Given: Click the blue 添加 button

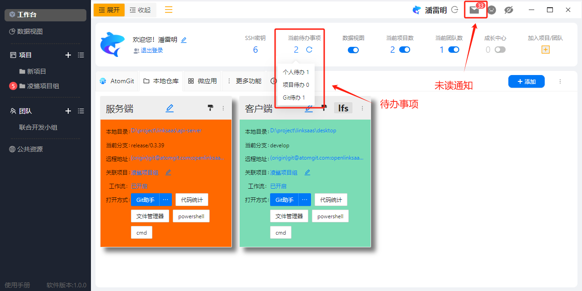Looking at the screenshot, I should 527,81.
